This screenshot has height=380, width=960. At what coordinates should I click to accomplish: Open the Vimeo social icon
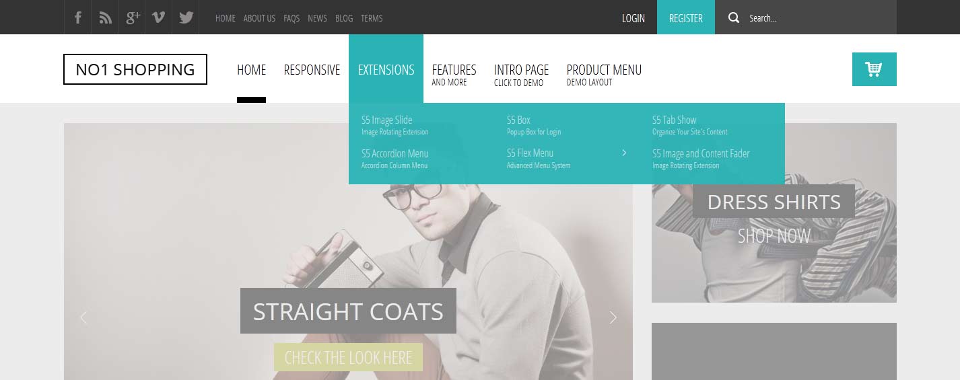pos(159,17)
